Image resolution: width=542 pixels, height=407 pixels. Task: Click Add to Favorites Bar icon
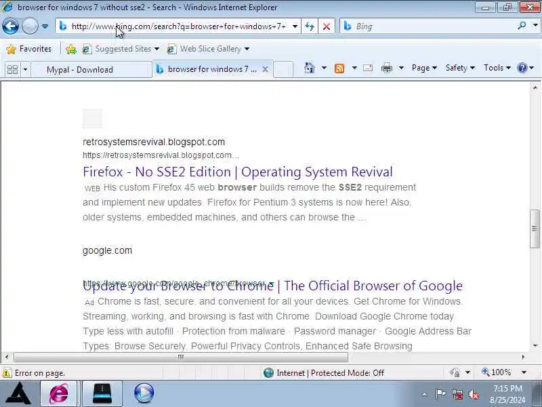[71, 49]
